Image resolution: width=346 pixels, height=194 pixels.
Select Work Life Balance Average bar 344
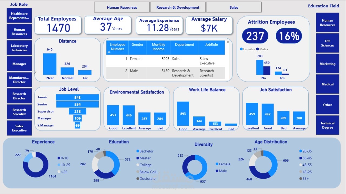click(199, 121)
